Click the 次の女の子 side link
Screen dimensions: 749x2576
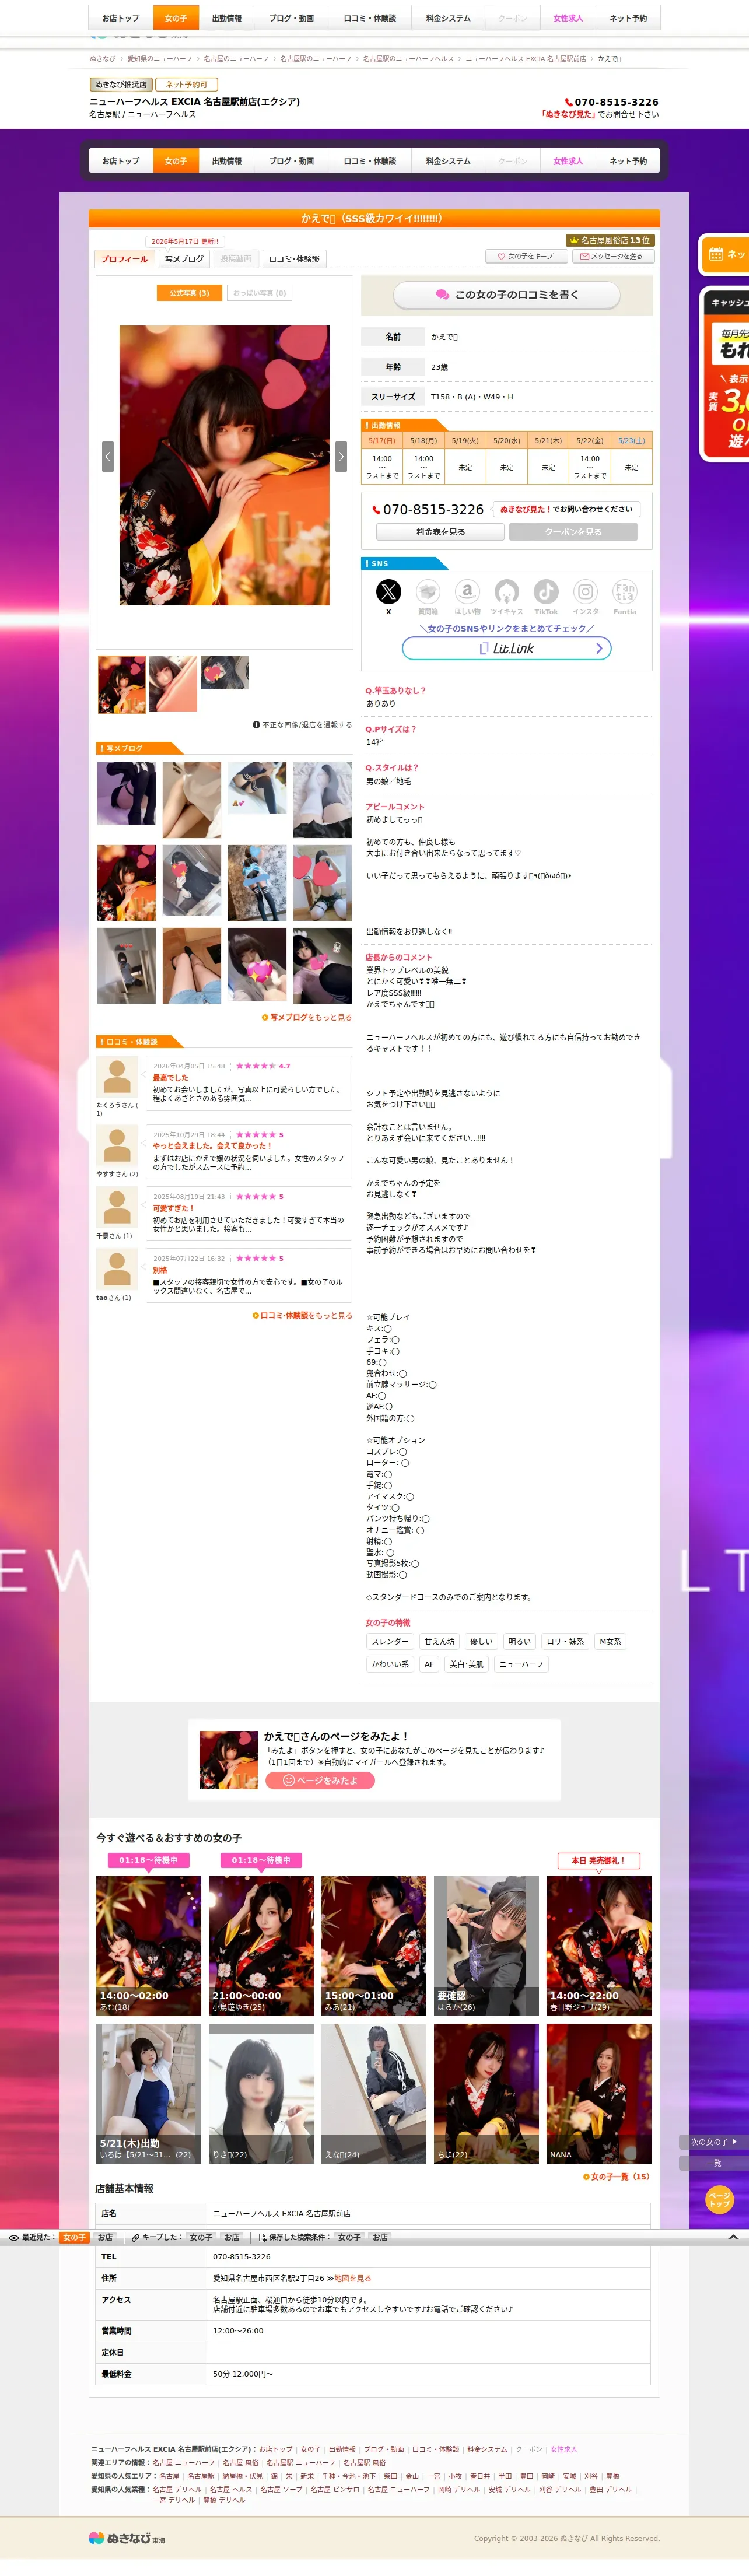[714, 2141]
